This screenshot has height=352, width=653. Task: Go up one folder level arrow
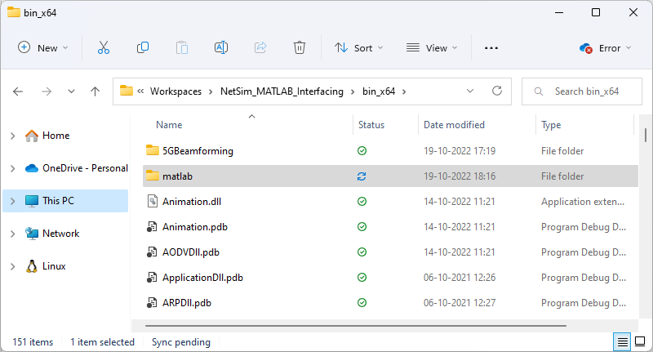click(95, 91)
